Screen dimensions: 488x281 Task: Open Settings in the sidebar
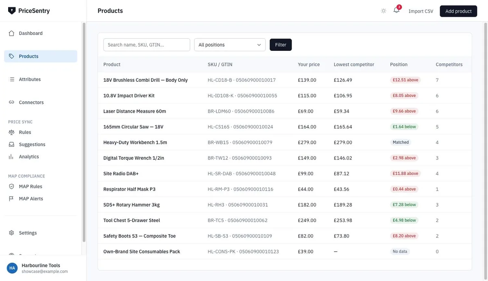(x=41, y=233)
